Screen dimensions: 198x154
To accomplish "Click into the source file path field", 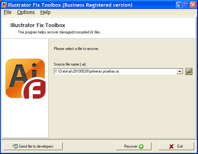I will tap(115, 72).
